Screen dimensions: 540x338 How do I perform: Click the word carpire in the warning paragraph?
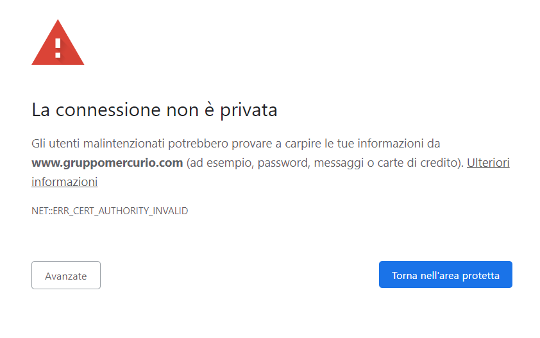317,143
